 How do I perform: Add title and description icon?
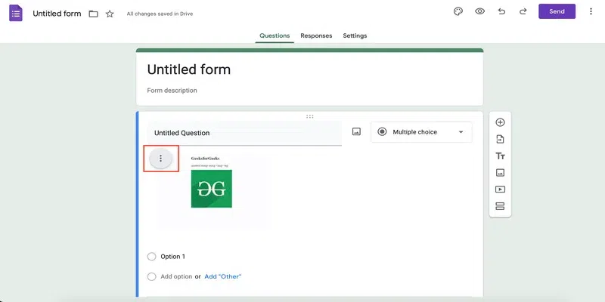pos(500,156)
